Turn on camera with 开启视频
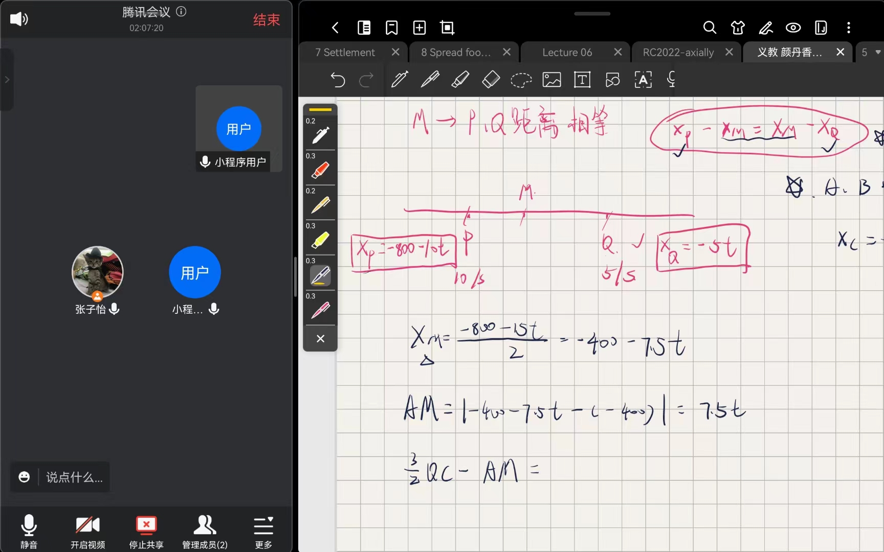The height and width of the screenshot is (552, 884). [x=88, y=532]
